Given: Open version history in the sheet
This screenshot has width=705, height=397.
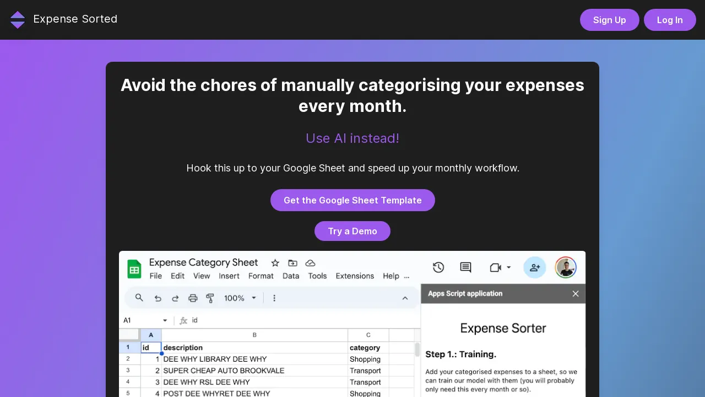Looking at the screenshot, I should (x=438, y=267).
